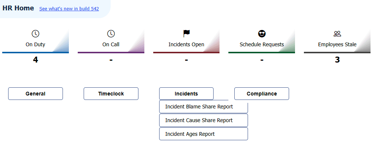Image resolution: width=382 pixels, height=168 pixels.
Task: Collapse the Incidents menu
Action: (186, 94)
